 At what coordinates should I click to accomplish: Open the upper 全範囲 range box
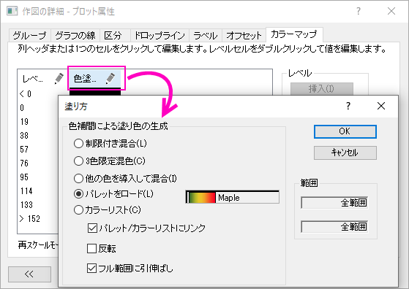click(334, 203)
